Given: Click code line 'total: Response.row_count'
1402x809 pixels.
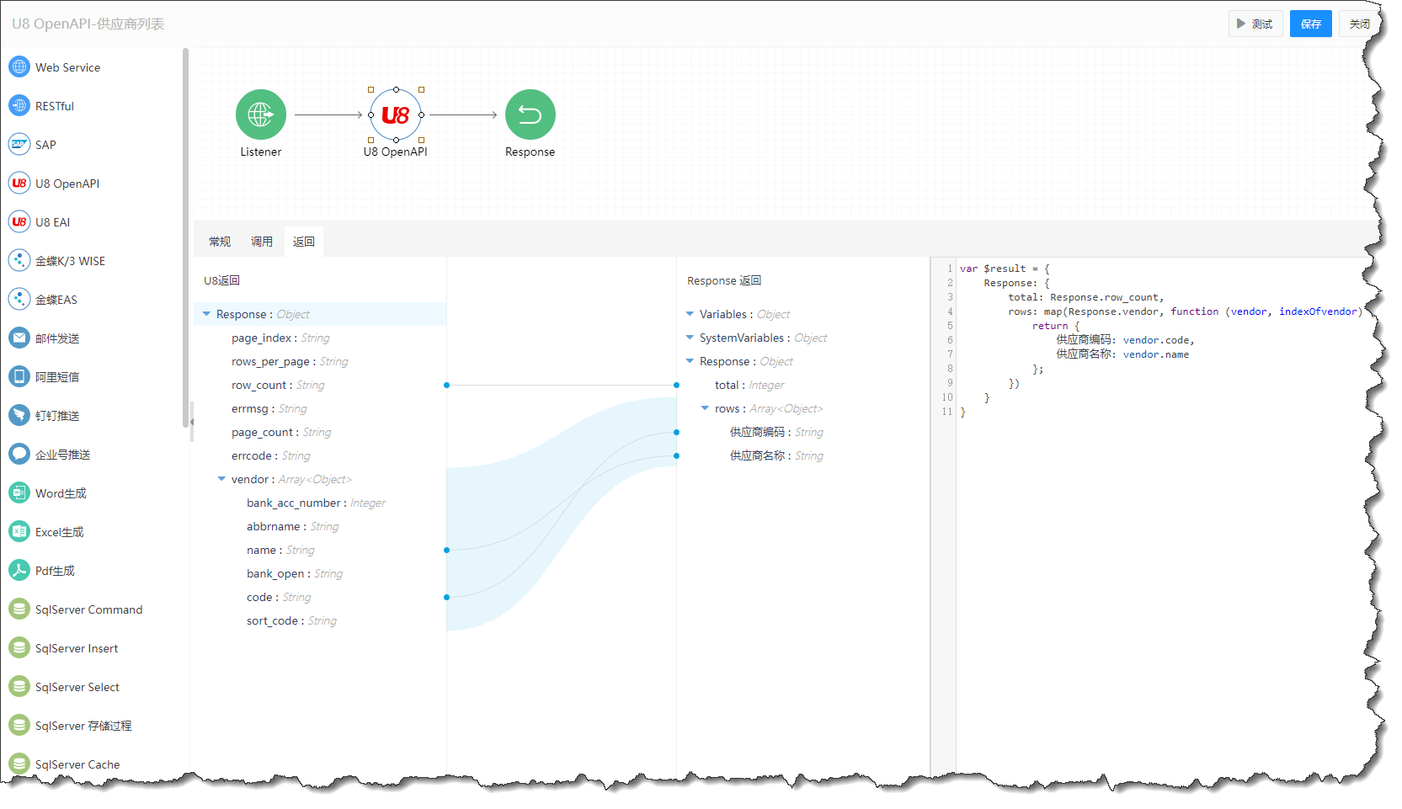Looking at the screenshot, I should 1085,297.
